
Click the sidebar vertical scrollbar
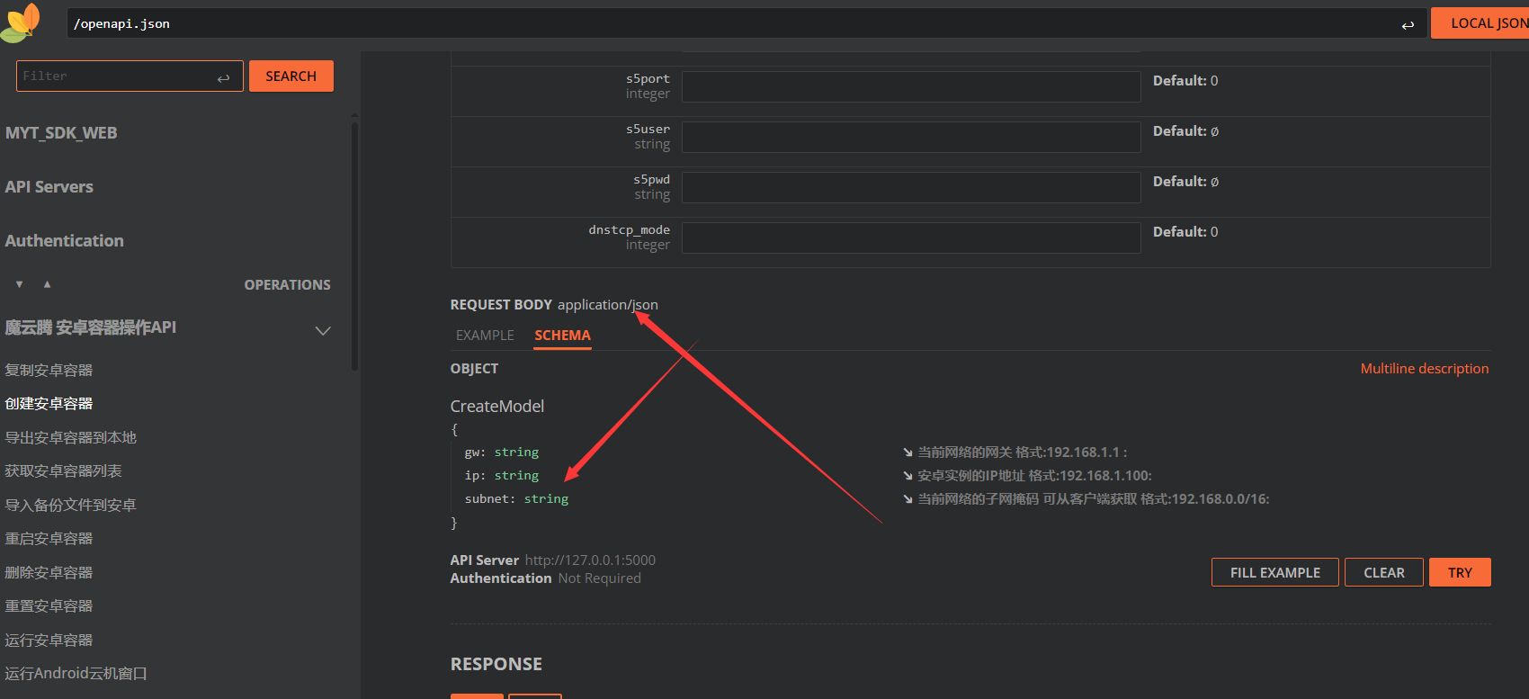[x=354, y=243]
